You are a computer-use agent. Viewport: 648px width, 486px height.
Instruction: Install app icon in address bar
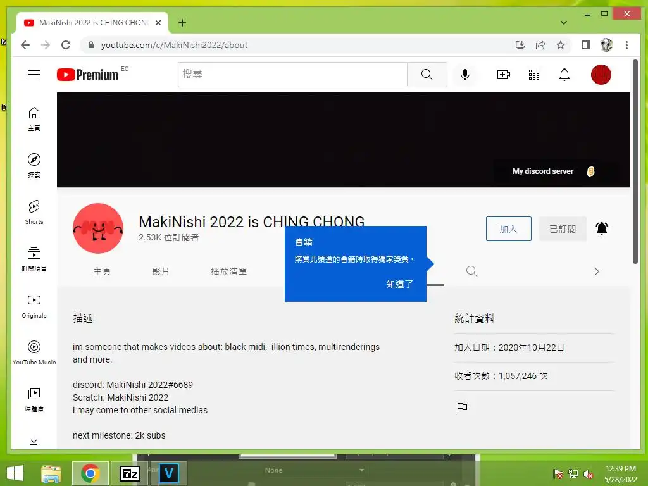(520, 45)
